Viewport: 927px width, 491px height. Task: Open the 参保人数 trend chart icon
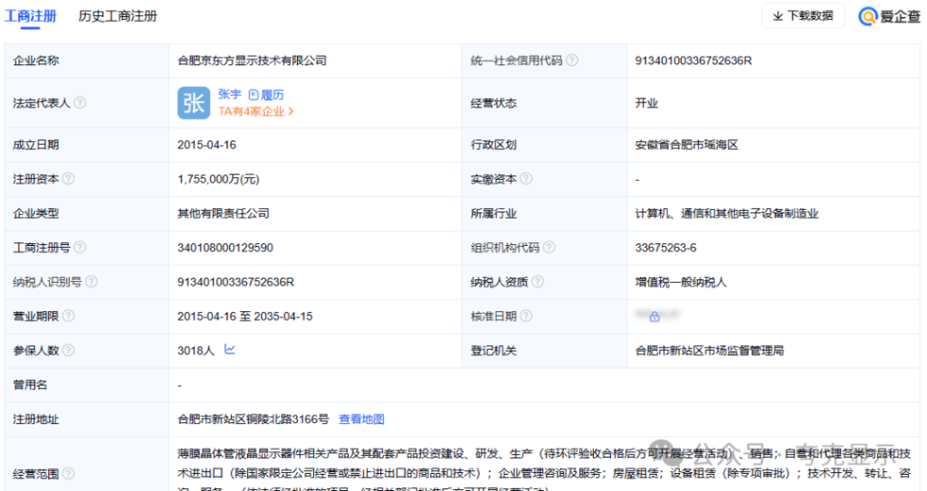[230, 350]
